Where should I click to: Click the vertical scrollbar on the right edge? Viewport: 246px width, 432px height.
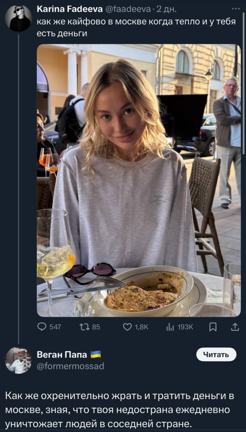click(244, 81)
